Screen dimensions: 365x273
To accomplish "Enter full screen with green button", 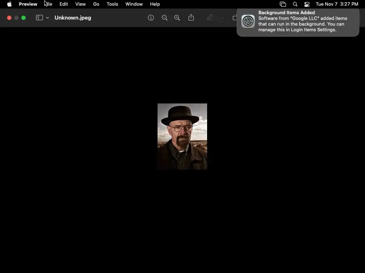I will (24, 18).
